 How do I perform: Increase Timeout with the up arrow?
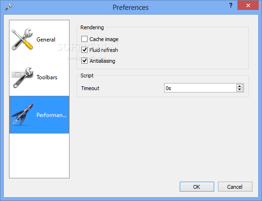coord(240,86)
